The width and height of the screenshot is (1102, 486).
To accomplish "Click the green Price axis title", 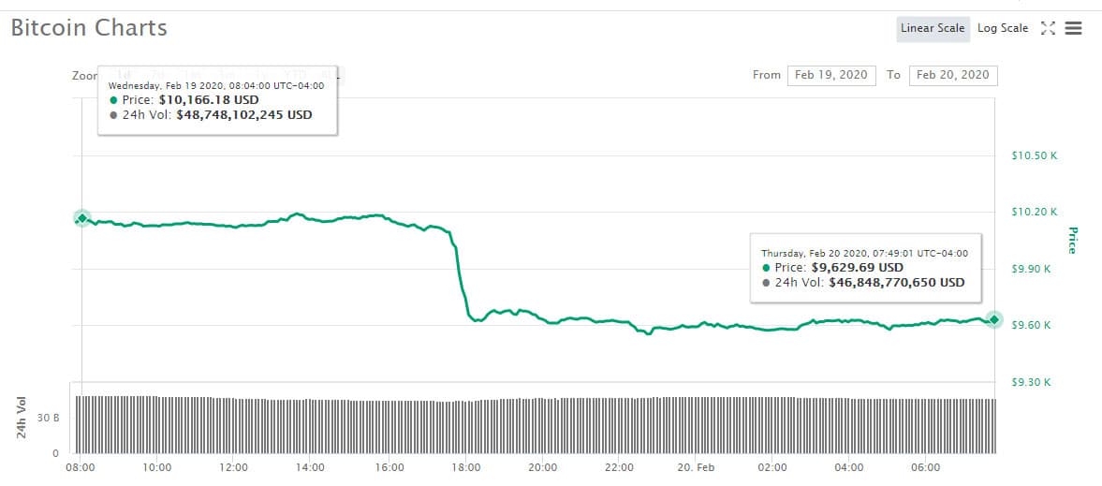I will click(x=1072, y=241).
